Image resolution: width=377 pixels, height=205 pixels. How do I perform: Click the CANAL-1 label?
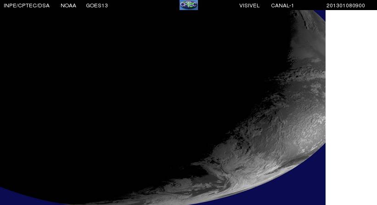(282, 6)
